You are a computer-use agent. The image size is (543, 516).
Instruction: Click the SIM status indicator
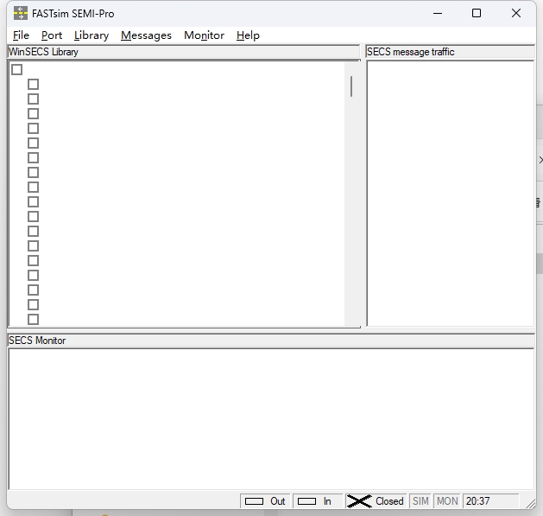pos(420,501)
